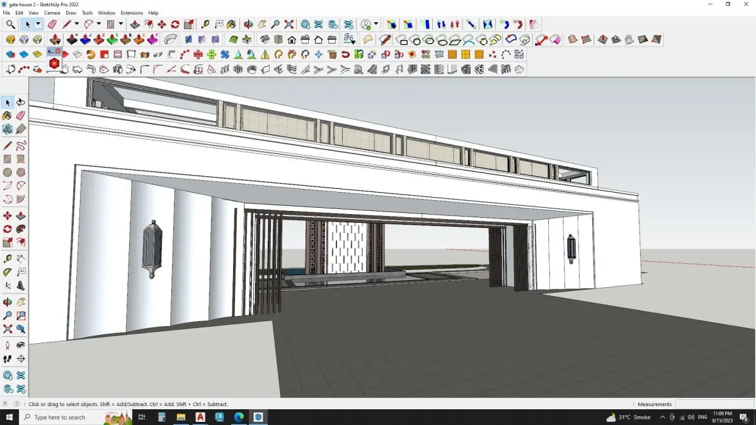The image size is (756, 425).
Task: Expand the Select tool dropdown arrow
Action: coord(38,25)
